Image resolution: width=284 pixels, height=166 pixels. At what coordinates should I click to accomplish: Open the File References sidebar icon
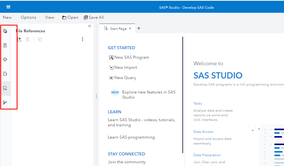(x=5, y=87)
